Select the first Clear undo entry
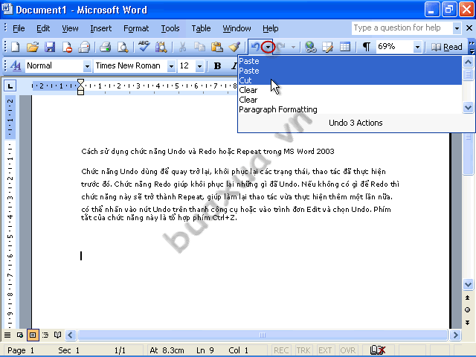 tap(350, 90)
